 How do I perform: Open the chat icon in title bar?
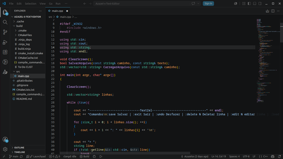pos(193,3)
